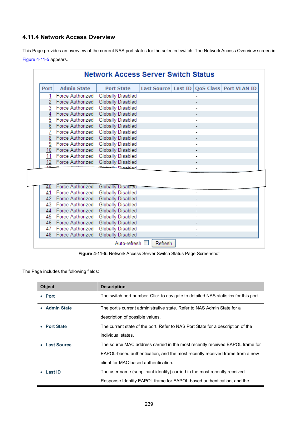Open port 47 statistics link
This screenshot has height=422, width=298.
pos(49,229)
